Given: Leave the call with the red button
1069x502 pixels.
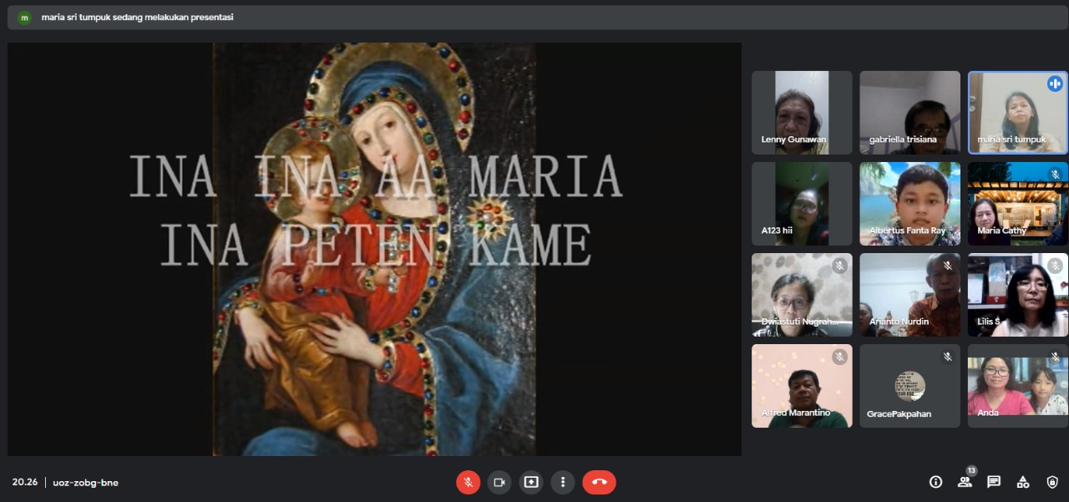Looking at the screenshot, I should tap(599, 482).
